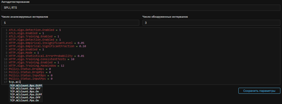Choose TCP.ACLCount.Pps.Off autocomplete suggestion
Screen dimensions: 282x104
pos(26,97)
